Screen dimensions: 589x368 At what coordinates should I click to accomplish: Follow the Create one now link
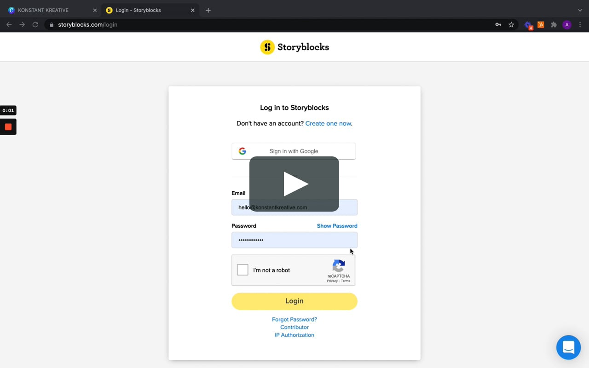coord(328,123)
